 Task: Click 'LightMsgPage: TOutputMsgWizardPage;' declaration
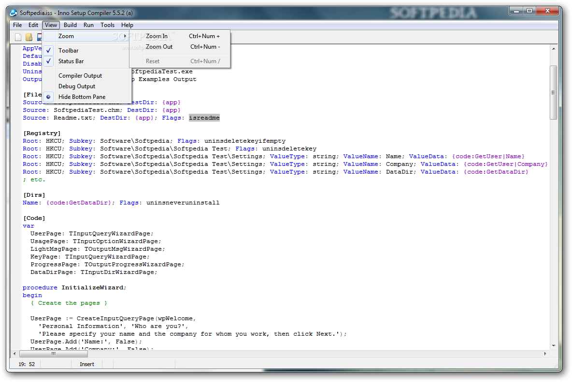tap(98, 249)
